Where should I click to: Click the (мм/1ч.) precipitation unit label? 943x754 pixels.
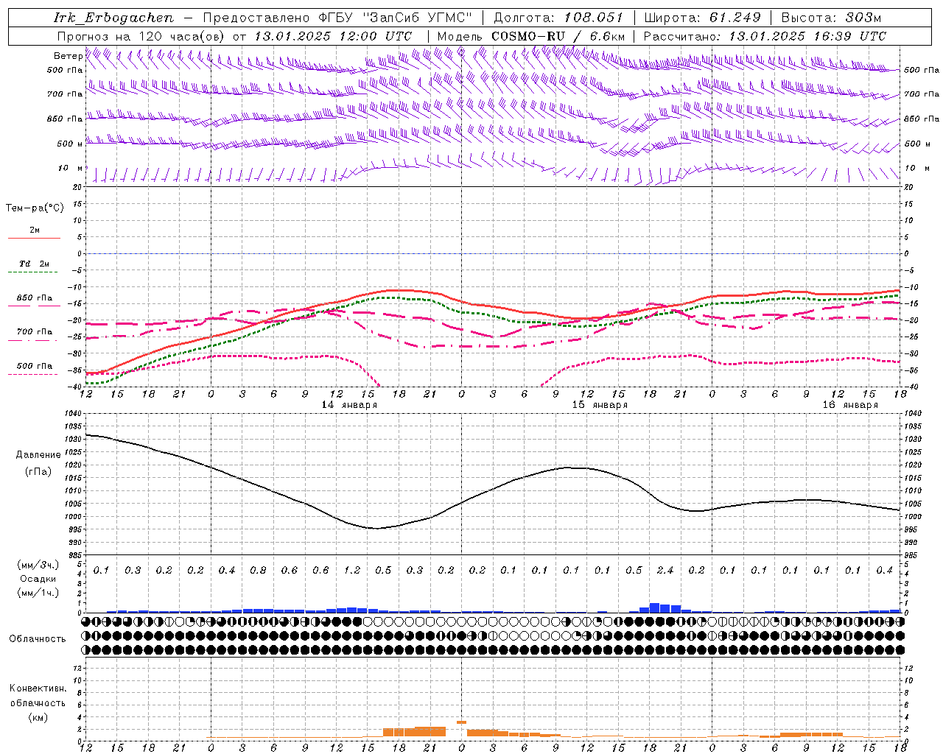[38, 593]
